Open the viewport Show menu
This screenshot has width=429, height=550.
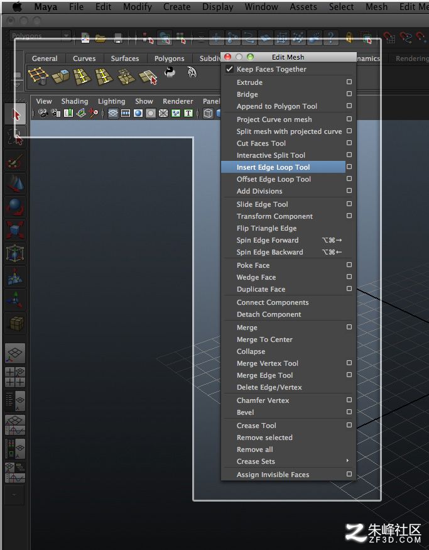coord(144,101)
